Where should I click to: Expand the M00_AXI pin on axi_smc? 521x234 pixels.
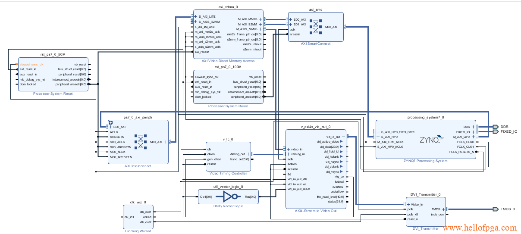pos(341,27)
